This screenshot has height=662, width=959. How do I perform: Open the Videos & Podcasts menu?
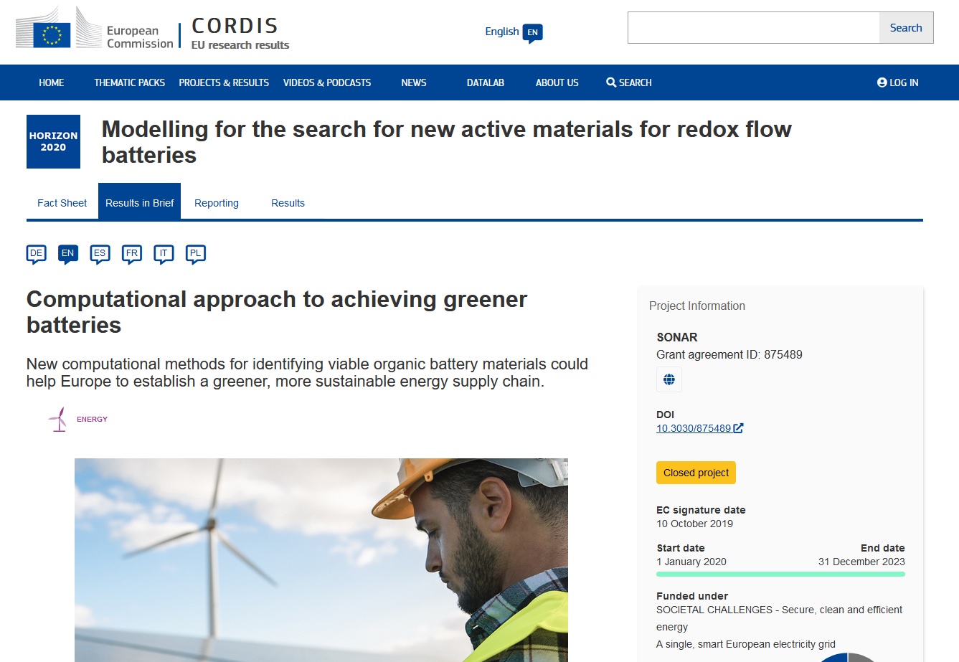(x=326, y=82)
